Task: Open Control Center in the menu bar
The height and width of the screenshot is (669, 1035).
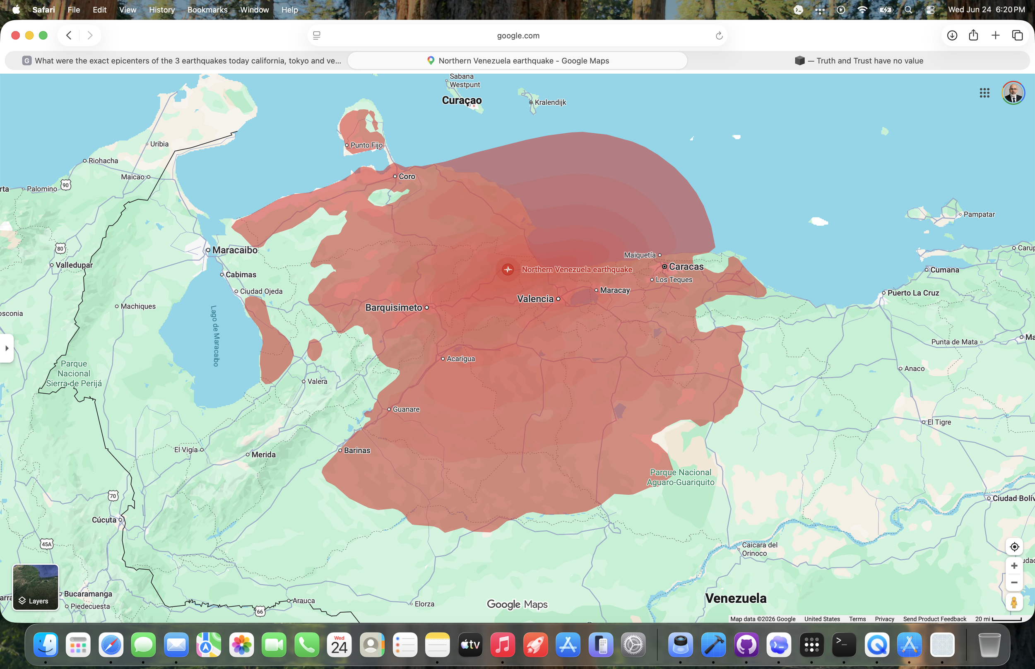Action: [x=930, y=10]
